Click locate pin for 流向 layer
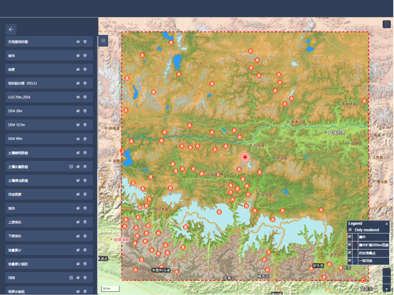The height and width of the screenshot is (295, 394). (85, 208)
